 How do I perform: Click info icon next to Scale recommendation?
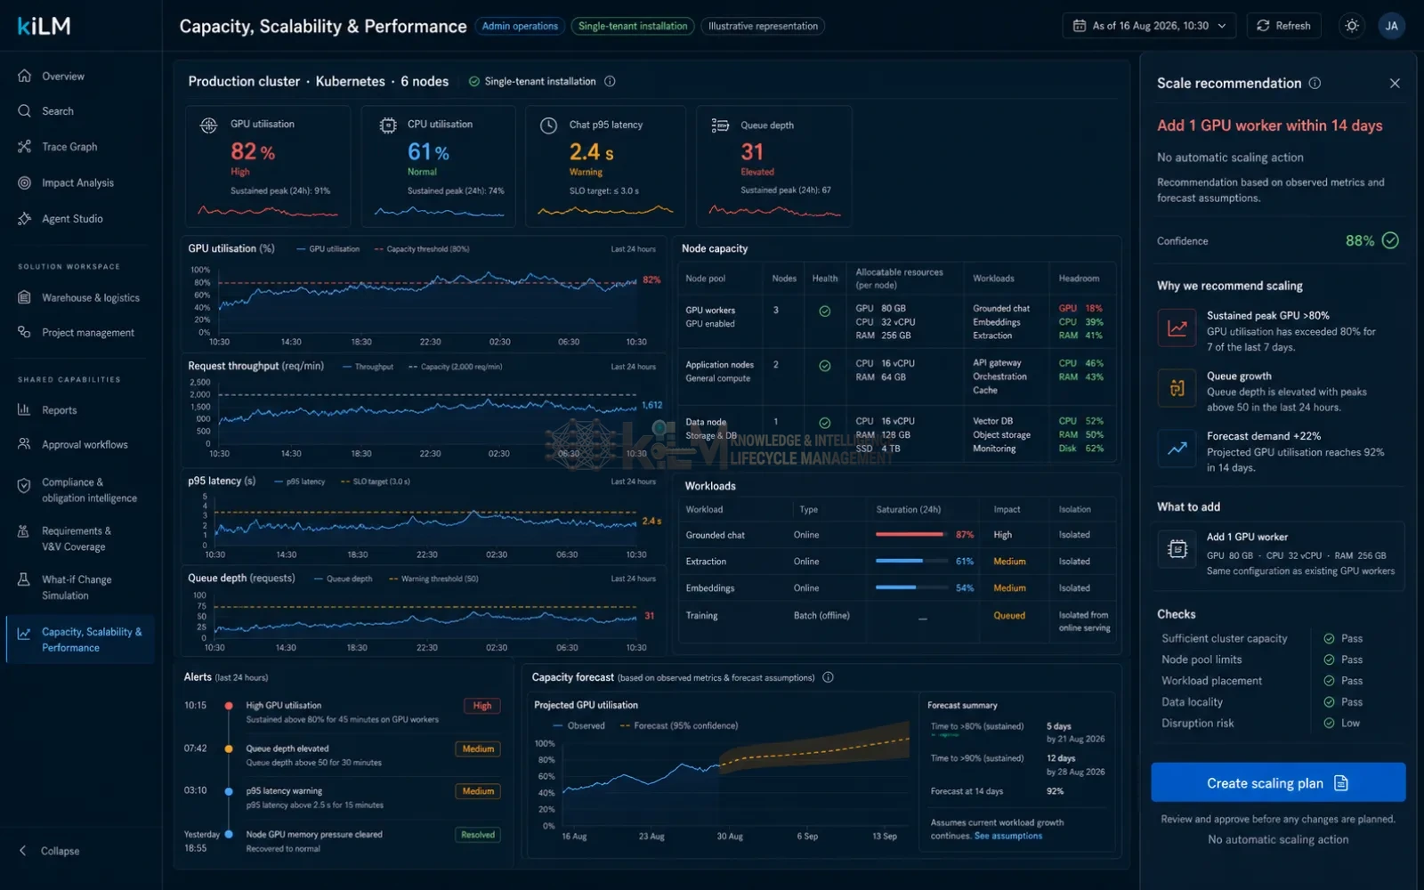click(x=1315, y=83)
